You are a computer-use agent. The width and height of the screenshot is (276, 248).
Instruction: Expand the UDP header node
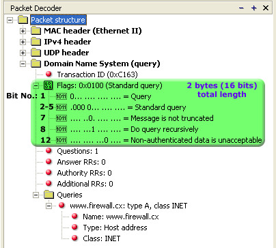click(23, 53)
